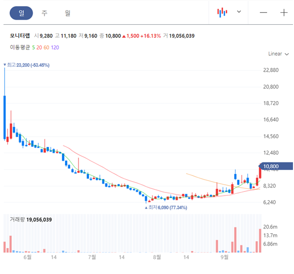Click the 최고 23,200 high marker

[x=26, y=65]
